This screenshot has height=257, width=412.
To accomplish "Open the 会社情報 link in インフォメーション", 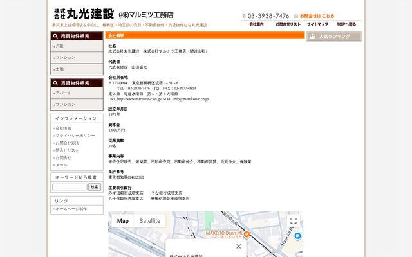I will (x=63, y=128).
